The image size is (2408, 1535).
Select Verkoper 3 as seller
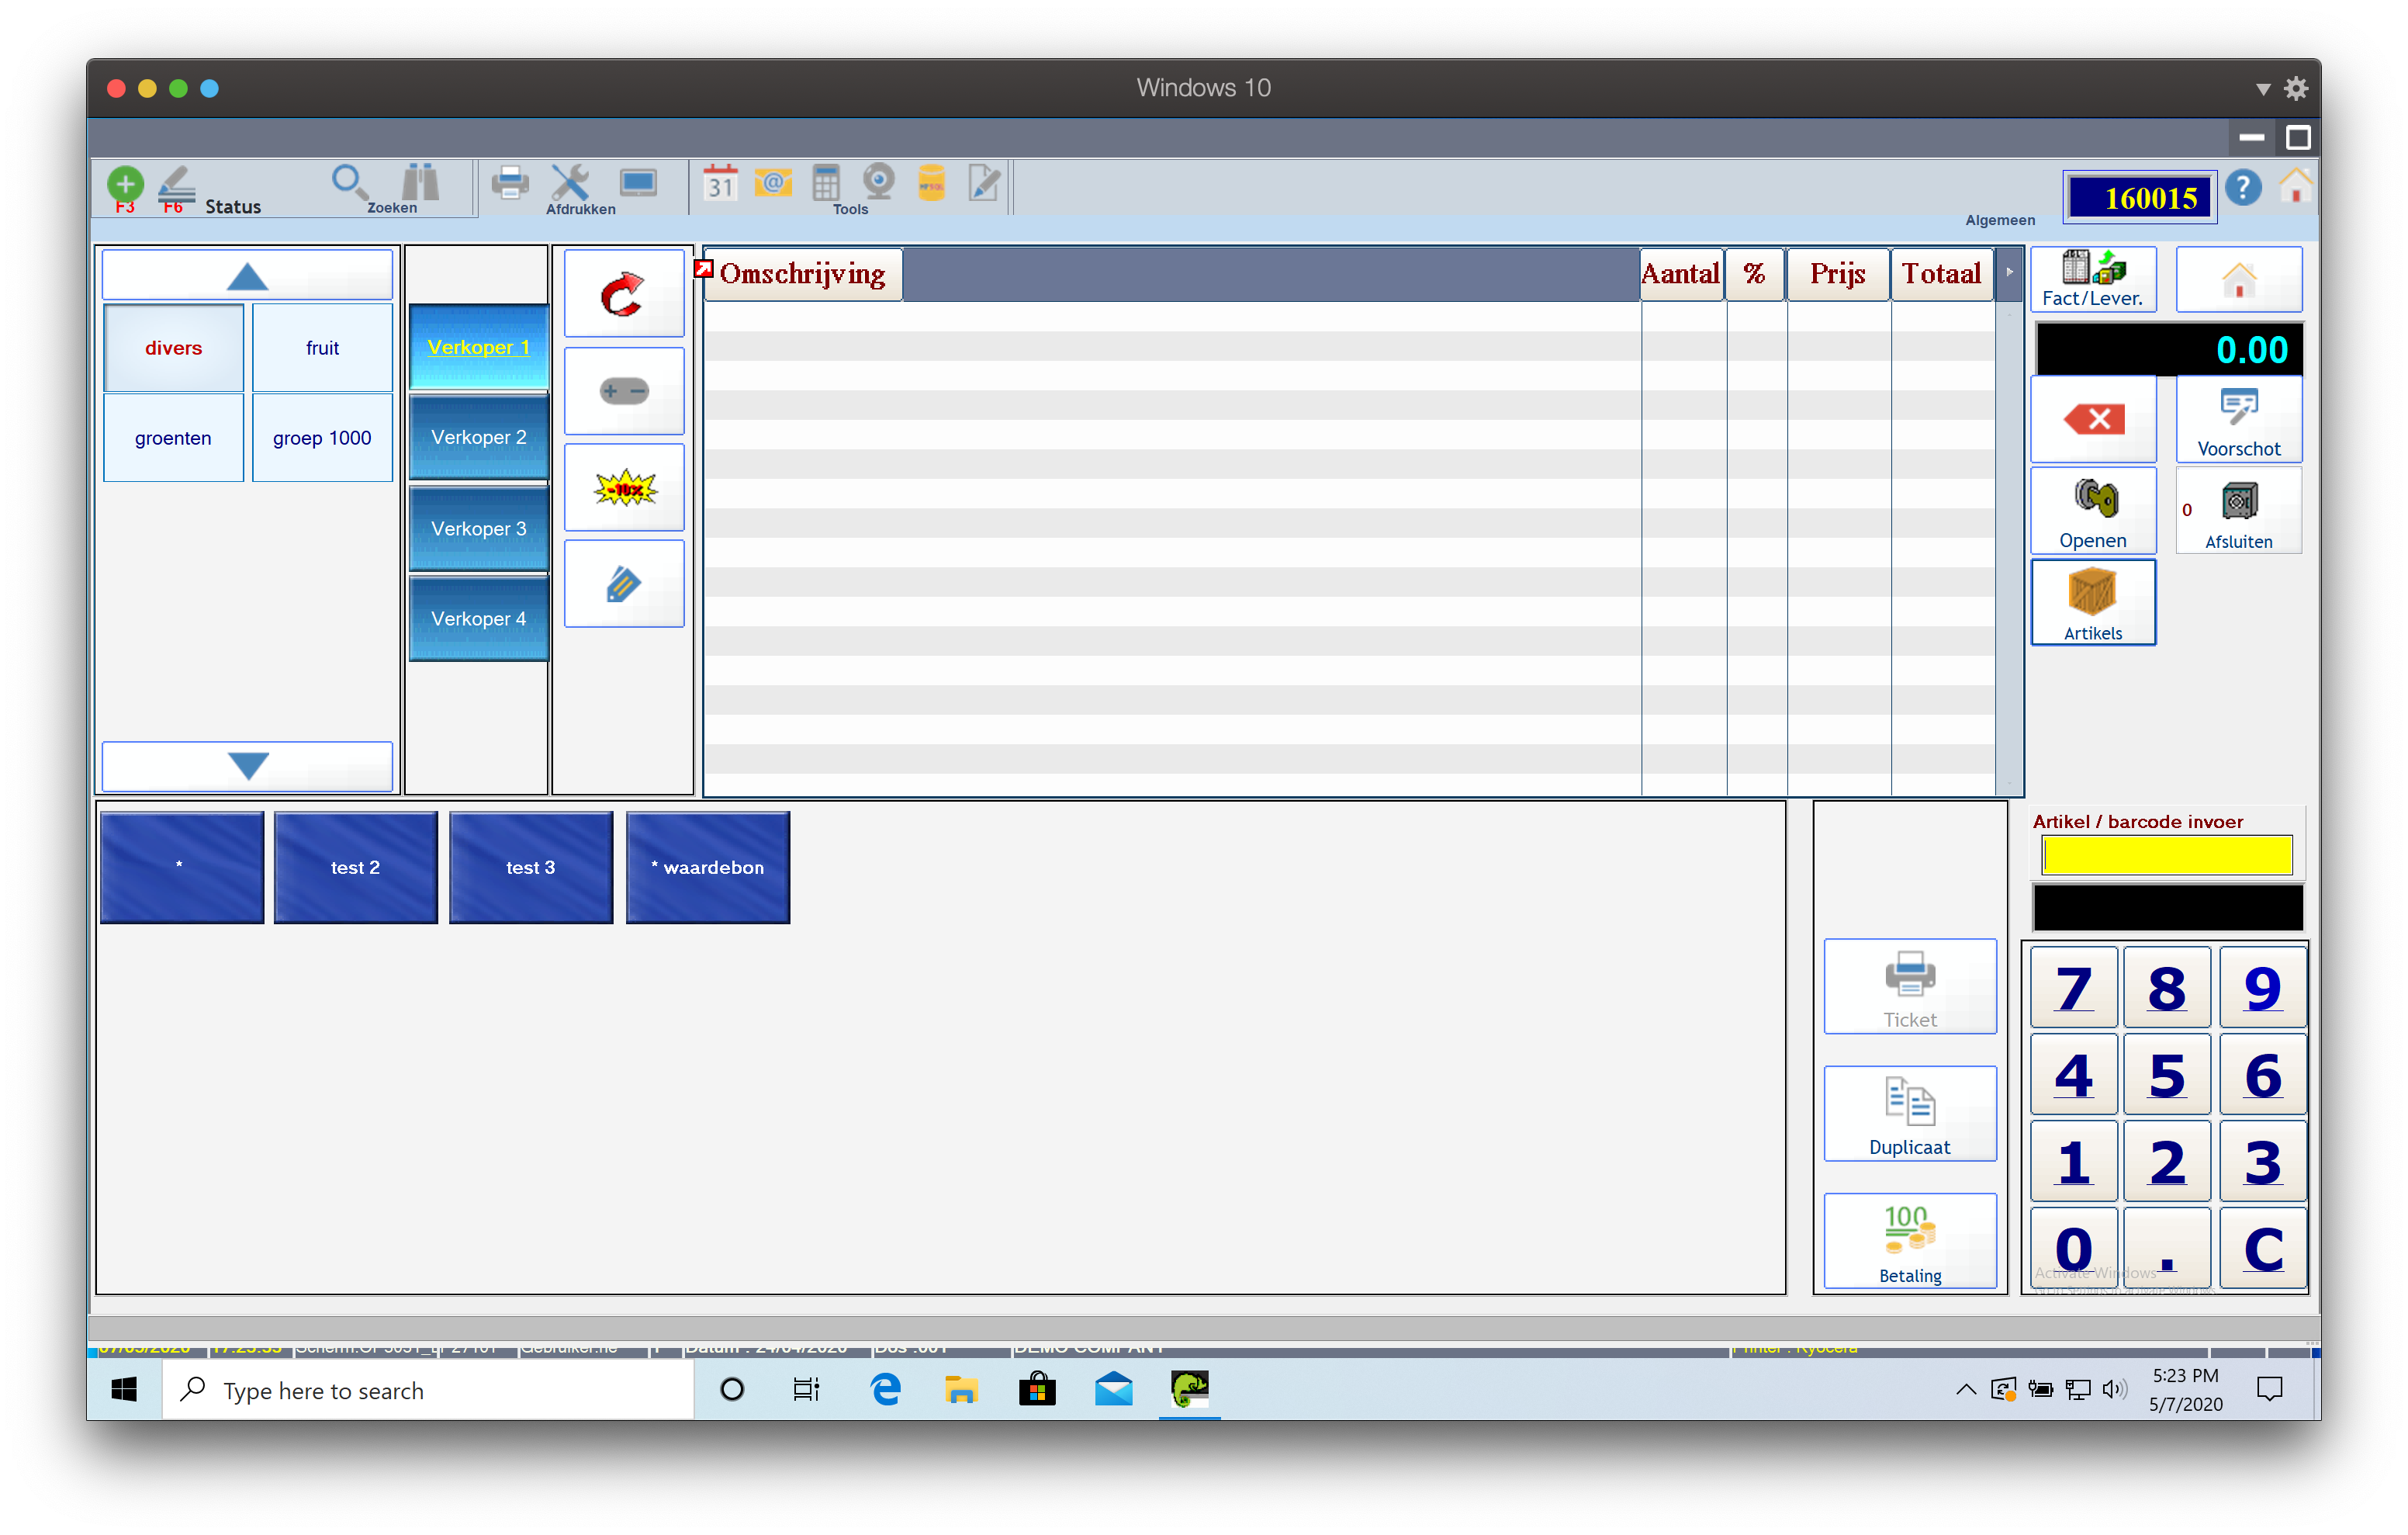tap(478, 528)
